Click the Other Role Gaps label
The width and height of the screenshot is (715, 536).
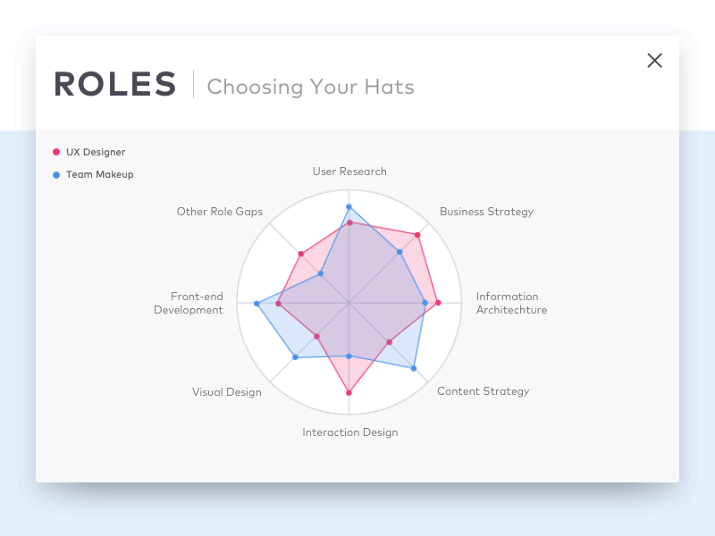pyautogui.click(x=220, y=212)
